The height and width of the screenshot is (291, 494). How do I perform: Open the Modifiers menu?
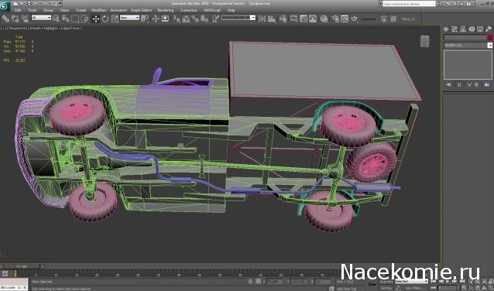[99, 10]
